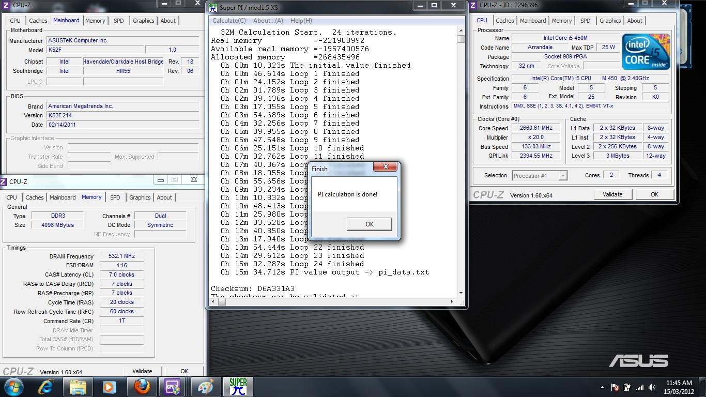Open the taskbar clock showing 11:45 AM
The image size is (706, 397).
point(679,387)
